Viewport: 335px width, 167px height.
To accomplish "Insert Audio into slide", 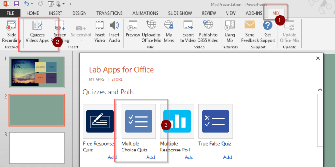I will pos(114,31).
